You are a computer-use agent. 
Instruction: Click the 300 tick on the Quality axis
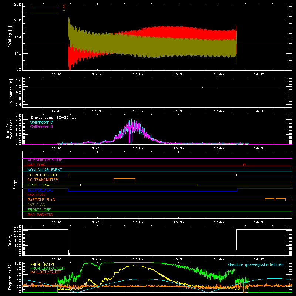17,226
